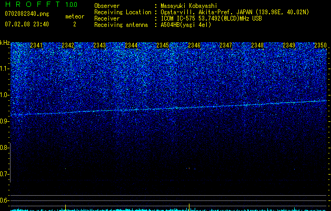Click the meteor count label

[75, 16]
